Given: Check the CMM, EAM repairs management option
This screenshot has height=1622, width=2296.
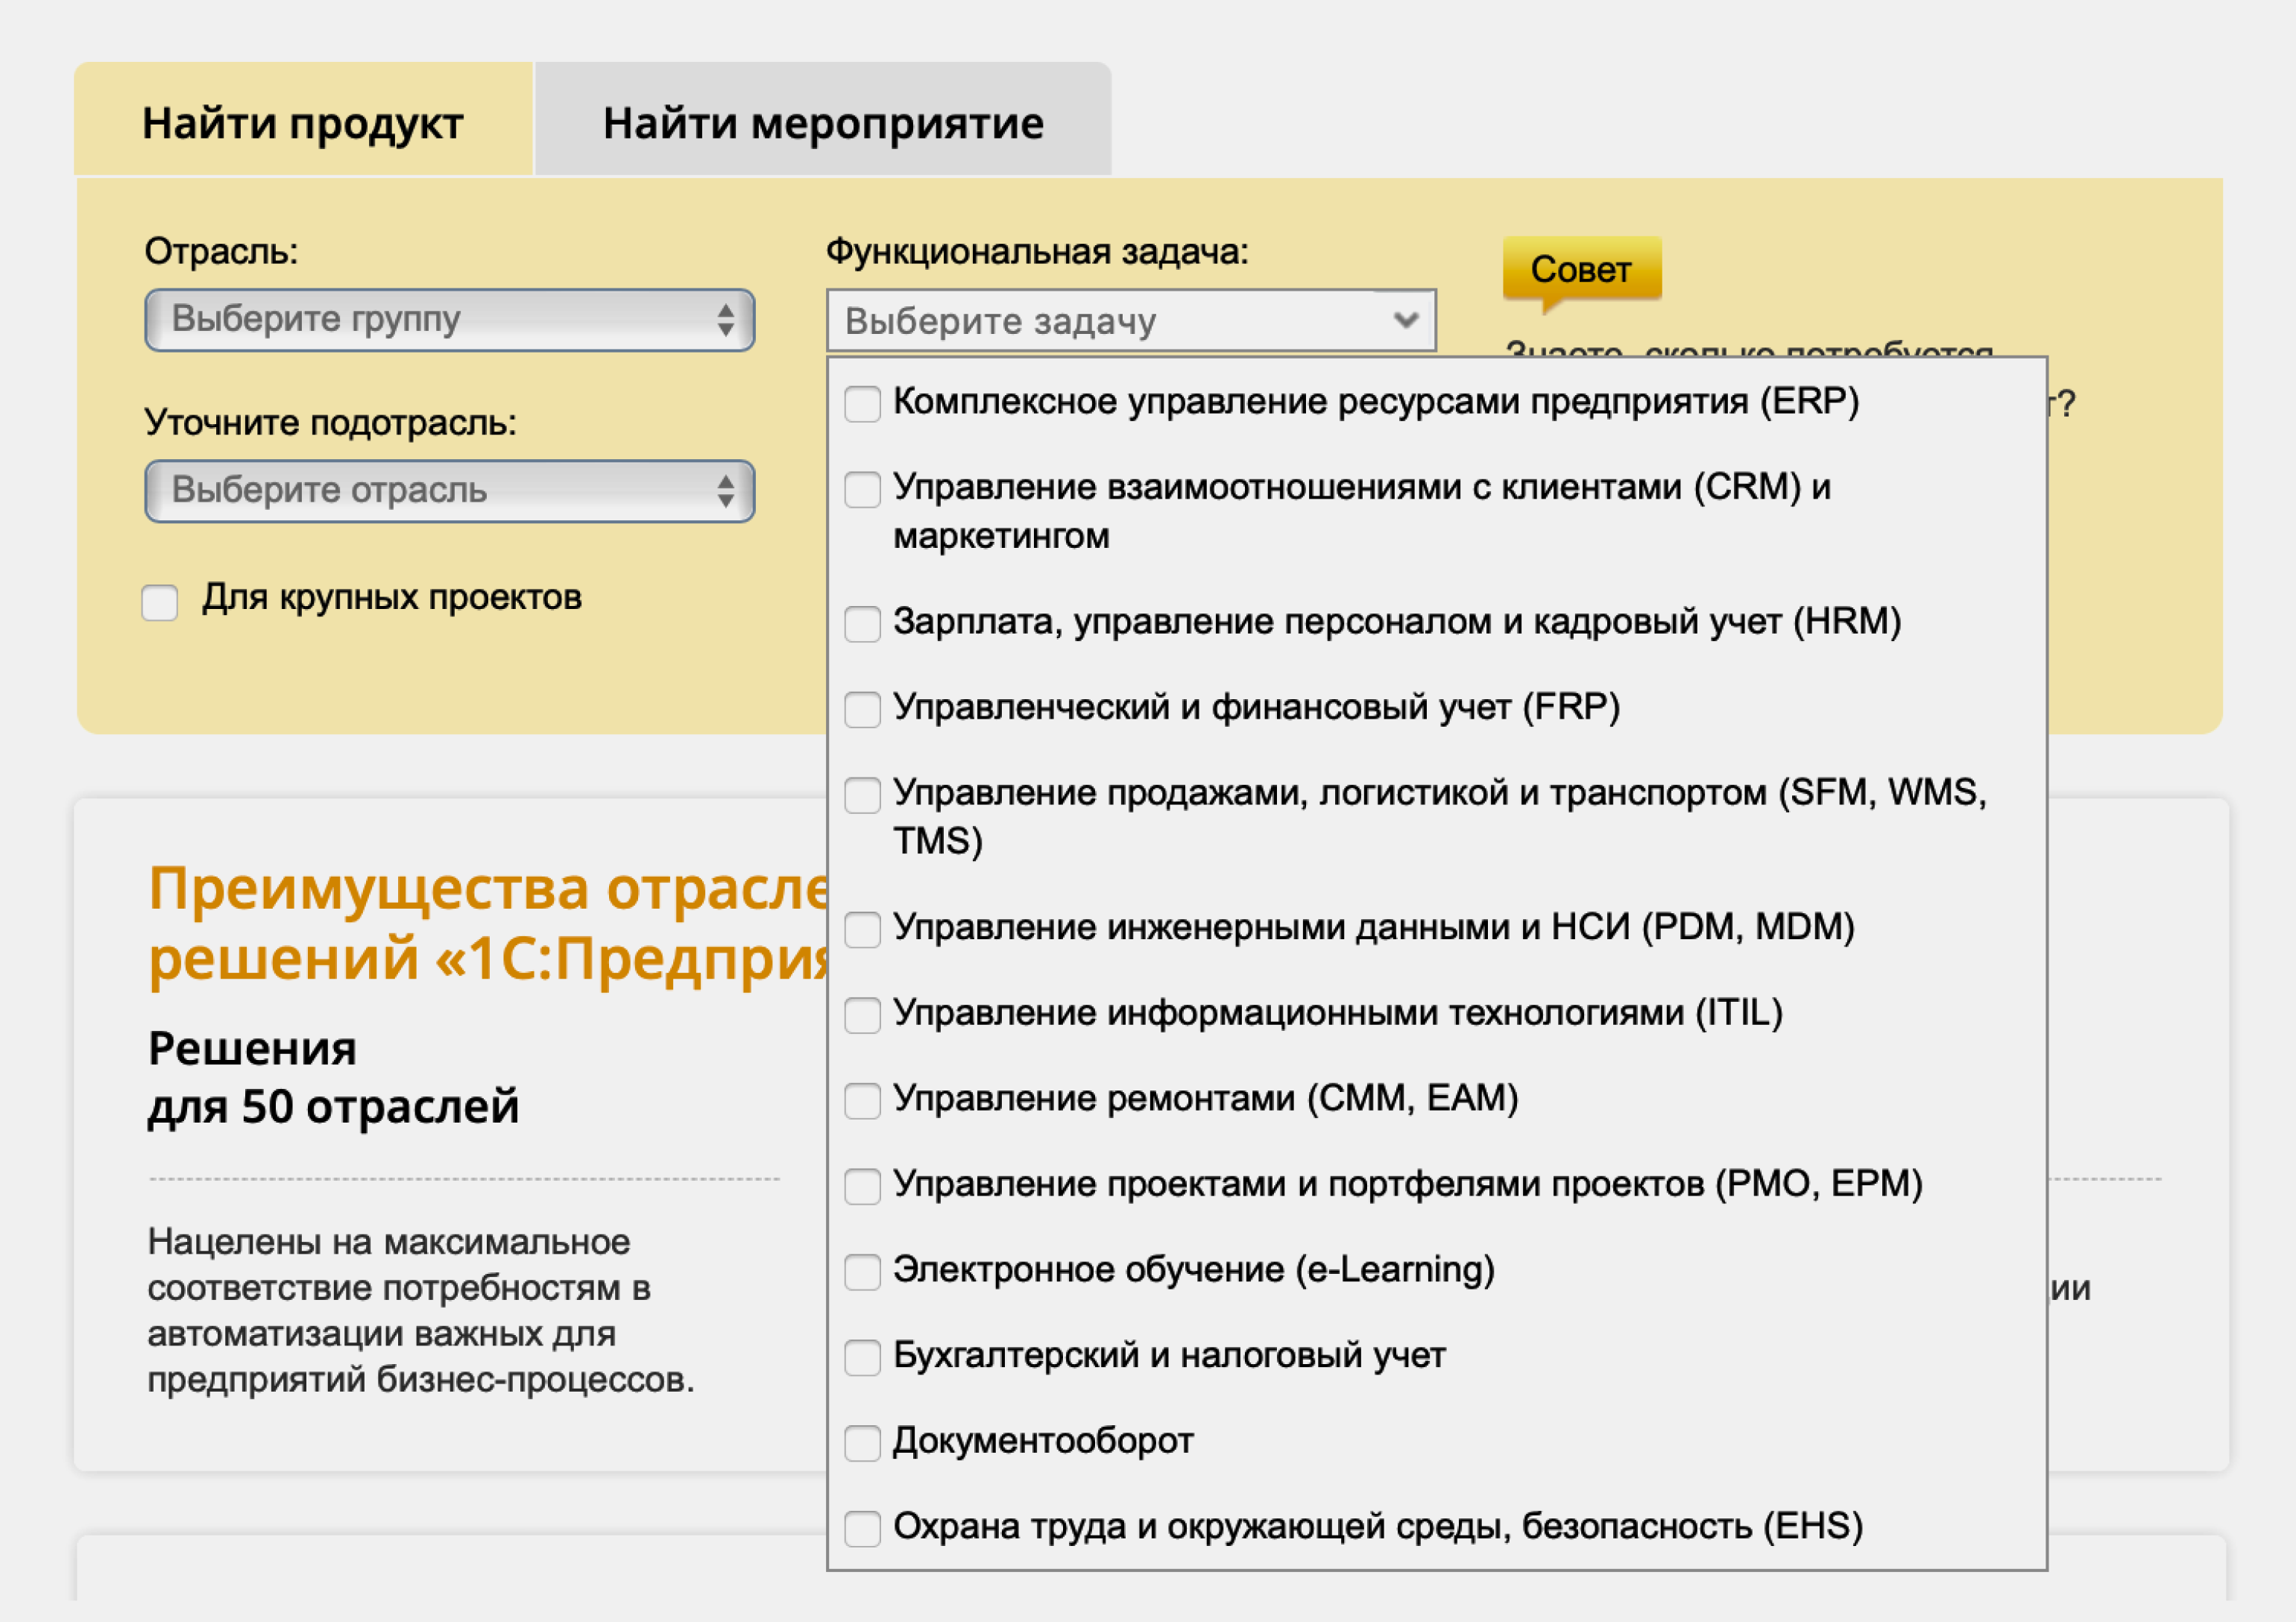Looking at the screenshot, I should 862,1101.
